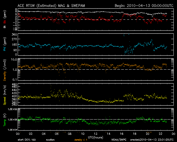
Task: Click the '90' tick label on Phi axis
Action: pos(15,50)
